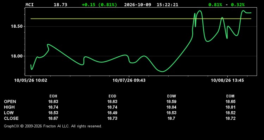Click the date 2026-10-09 in header
Screen dimensions: 264x140
click(138, 5)
